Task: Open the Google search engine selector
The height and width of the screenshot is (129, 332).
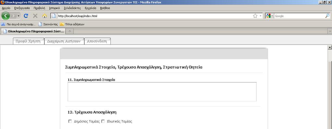Action: tap(270, 16)
